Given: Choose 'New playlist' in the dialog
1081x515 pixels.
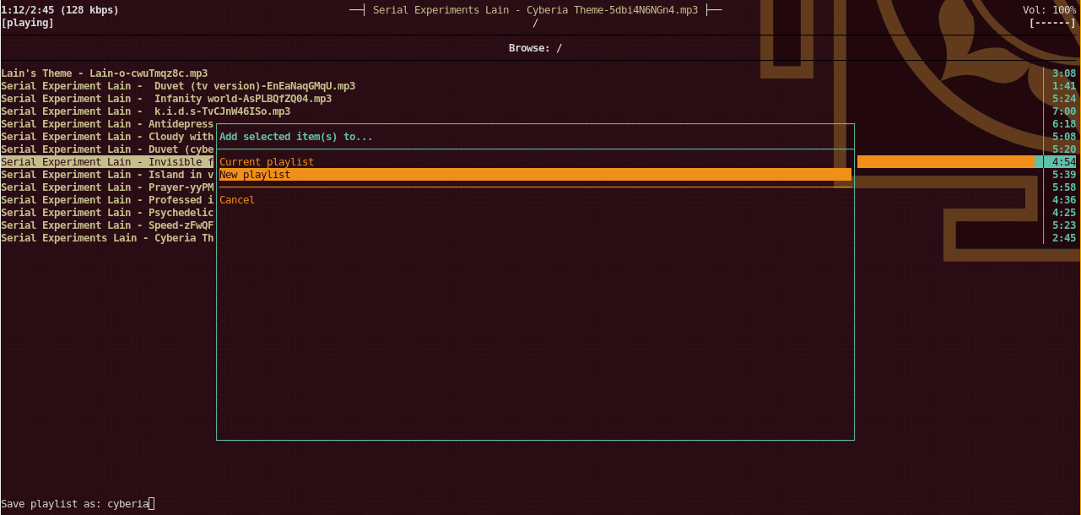Looking at the screenshot, I should pyautogui.click(x=535, y=175).
